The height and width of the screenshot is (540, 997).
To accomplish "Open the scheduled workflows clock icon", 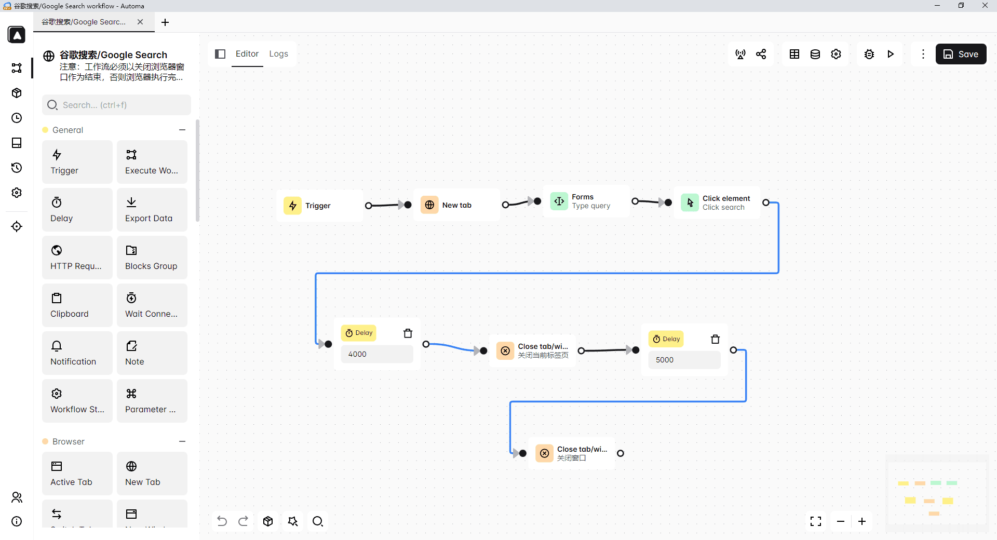I will [x=17, y=118].
